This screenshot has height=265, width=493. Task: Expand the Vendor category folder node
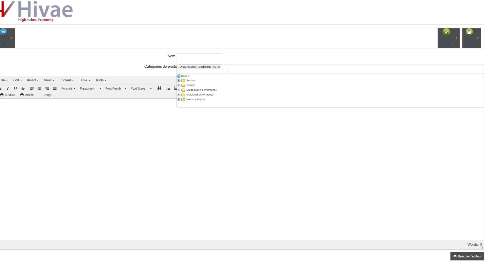point(179,99)
